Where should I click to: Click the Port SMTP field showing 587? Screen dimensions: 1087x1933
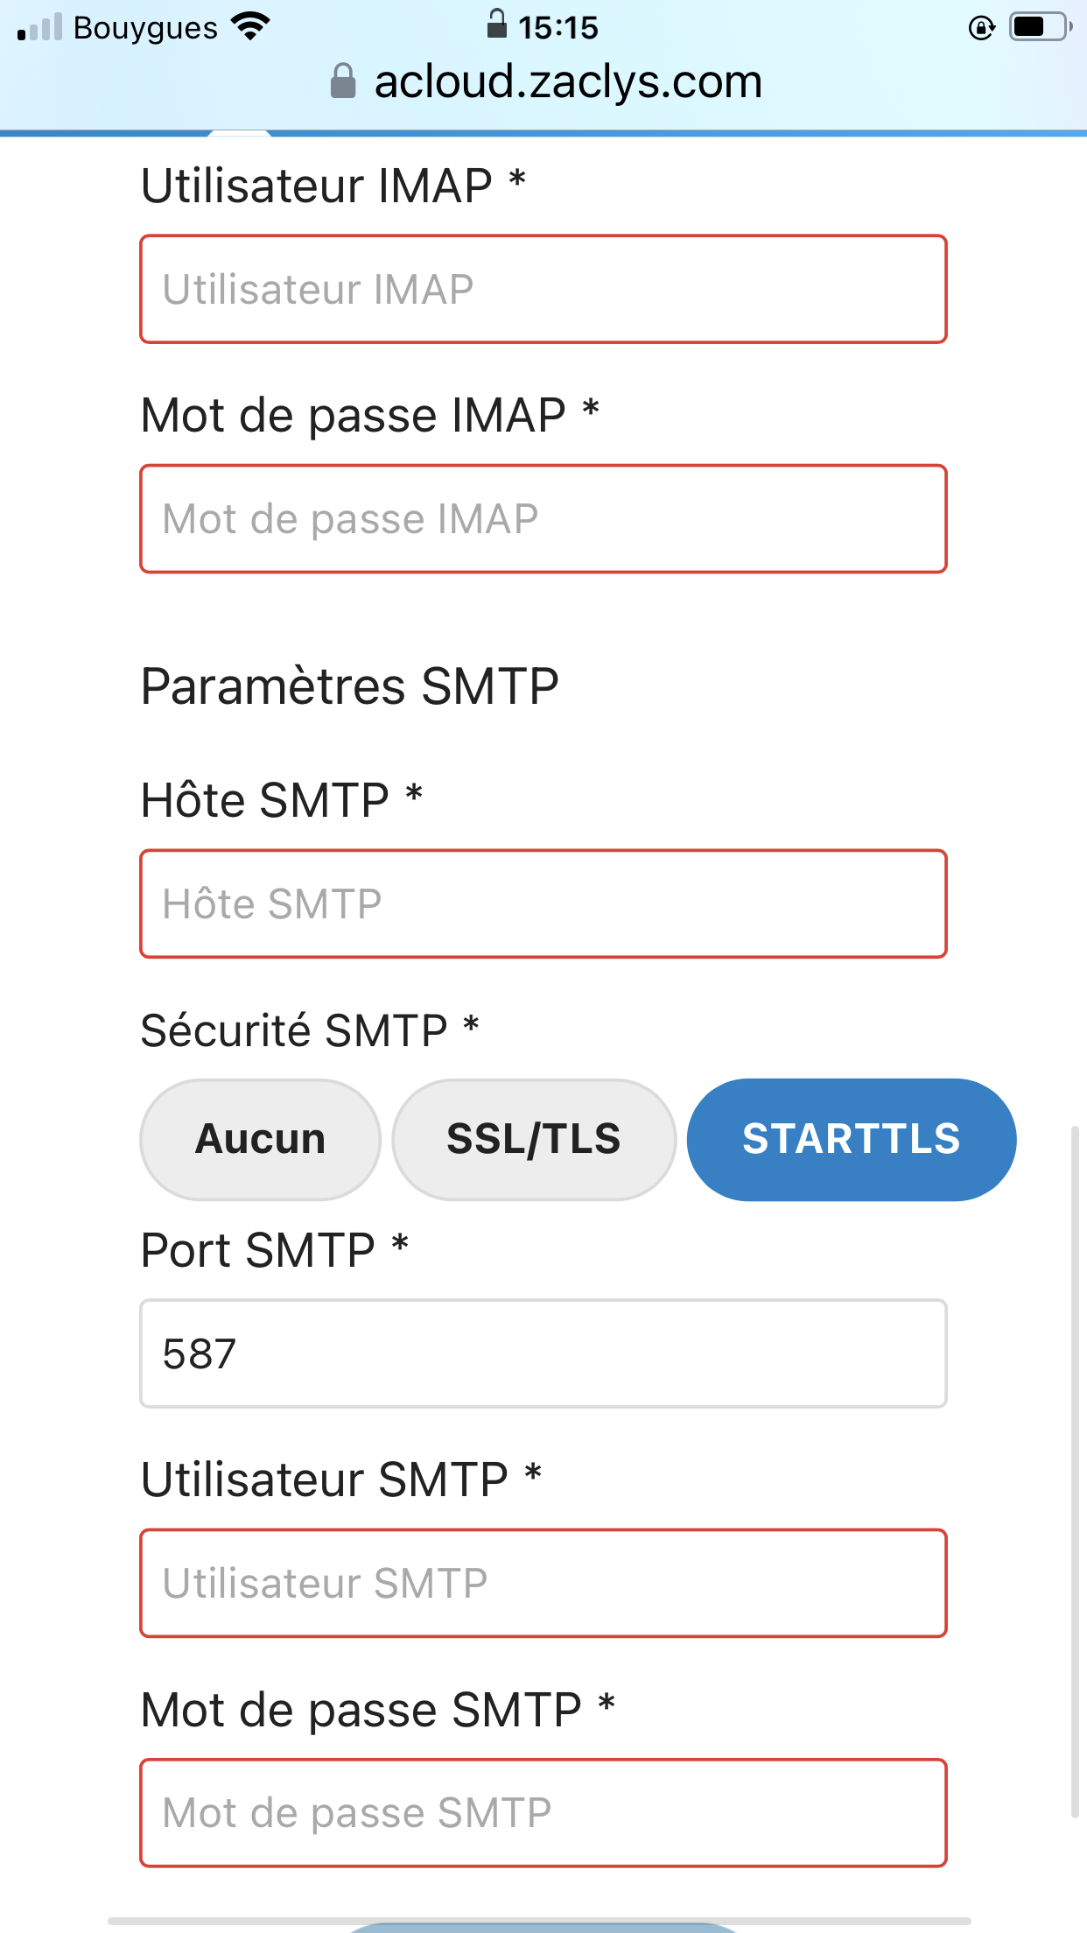coord(543,1353)
